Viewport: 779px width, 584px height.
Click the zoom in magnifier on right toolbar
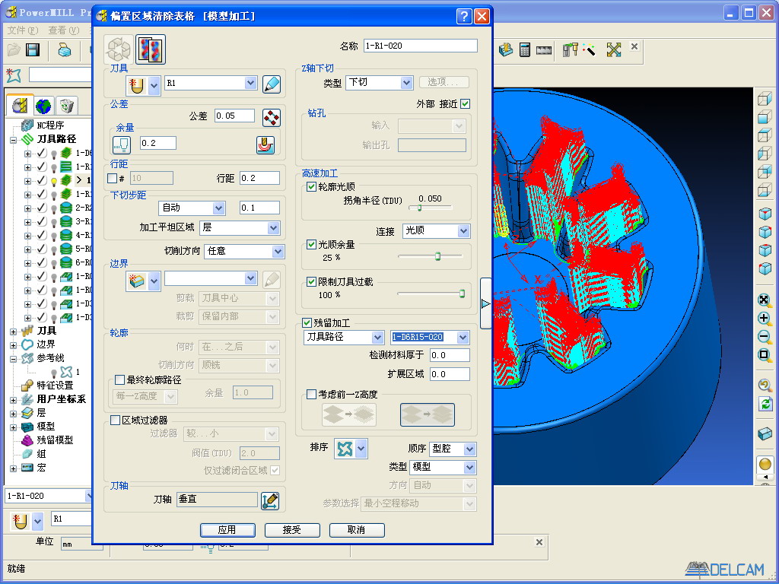point(765,318)
